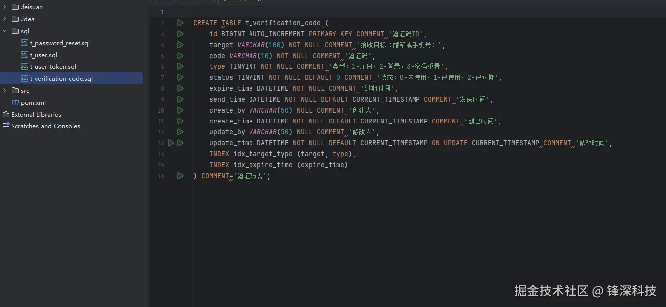Expand the src folder chevron
Viewport: 666px width, 307px height.
[5, 90]
